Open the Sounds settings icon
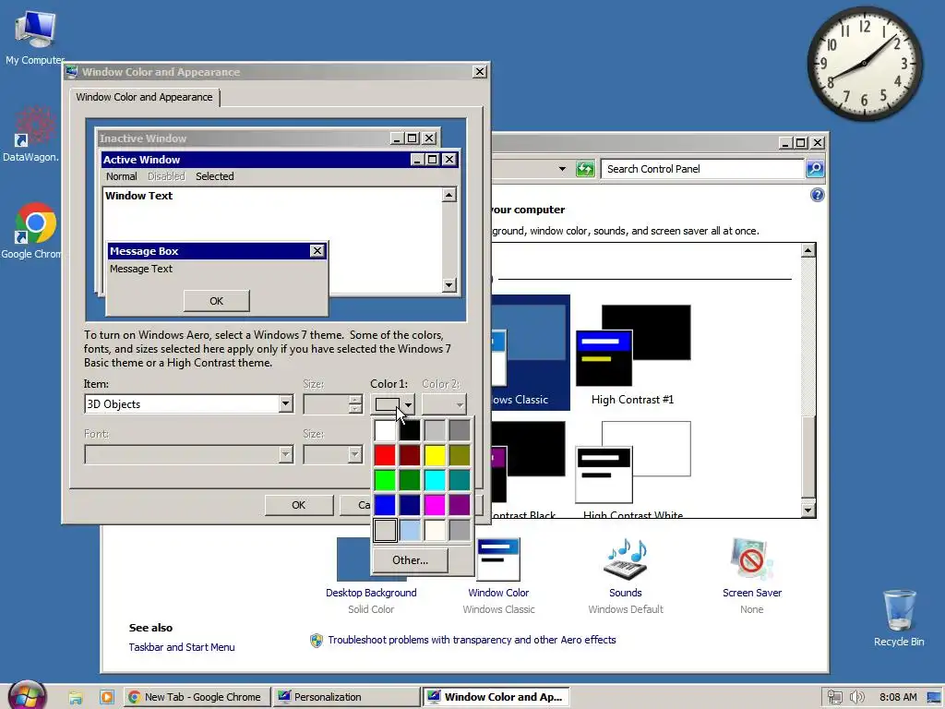Image resolution: width=945 pixels, height=709 pixels. [x=625, y=559]
